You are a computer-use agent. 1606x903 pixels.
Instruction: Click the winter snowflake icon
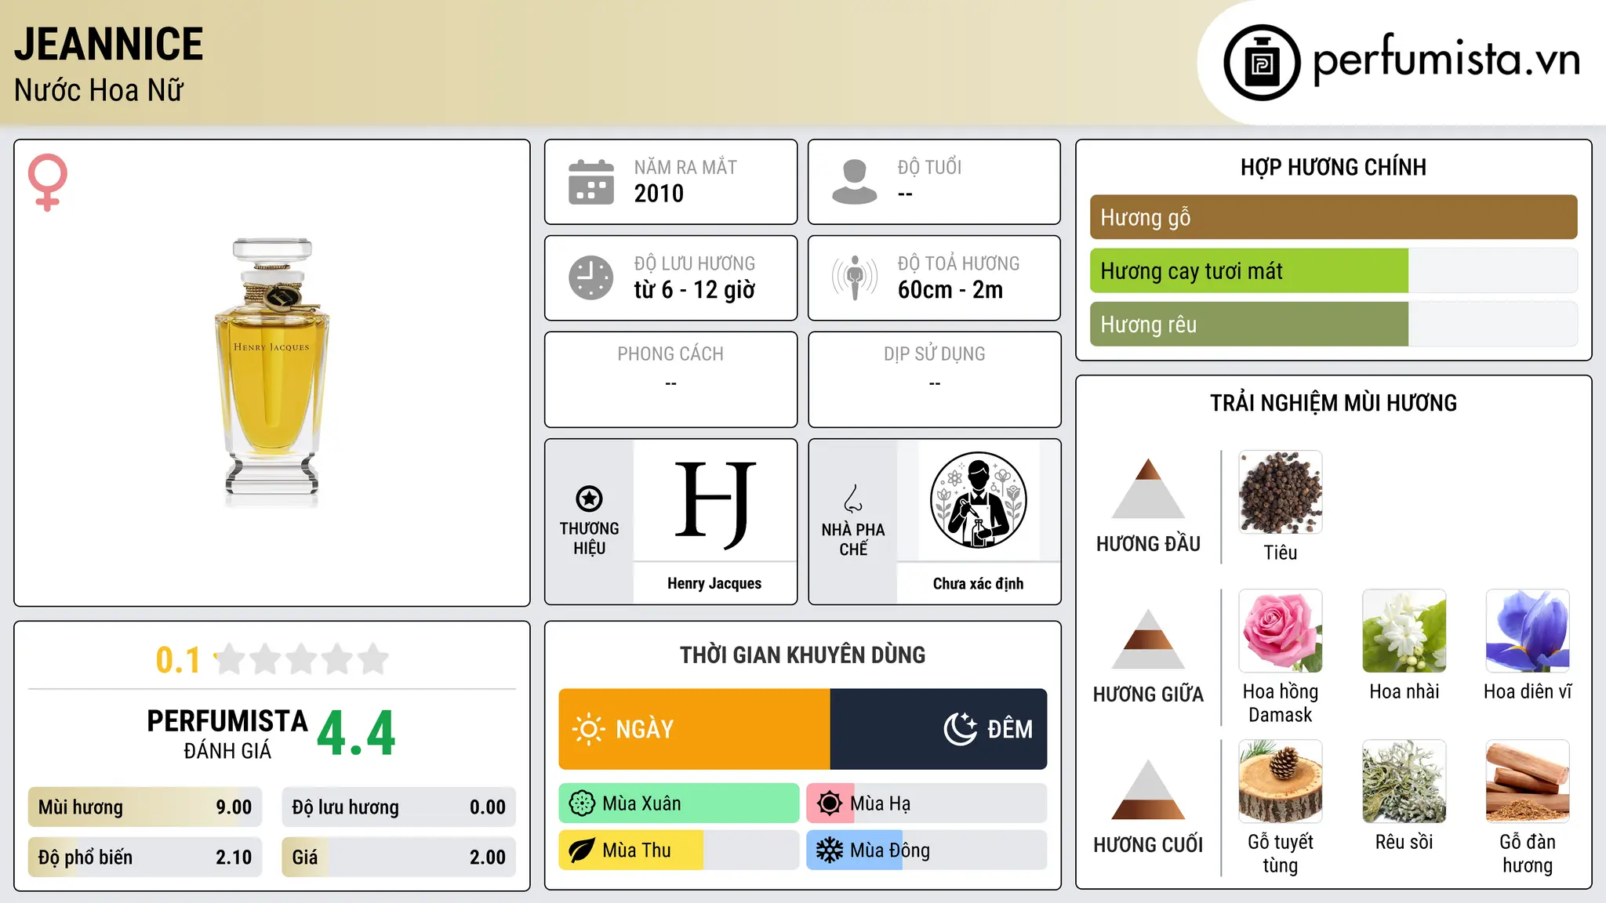[830, 850]
